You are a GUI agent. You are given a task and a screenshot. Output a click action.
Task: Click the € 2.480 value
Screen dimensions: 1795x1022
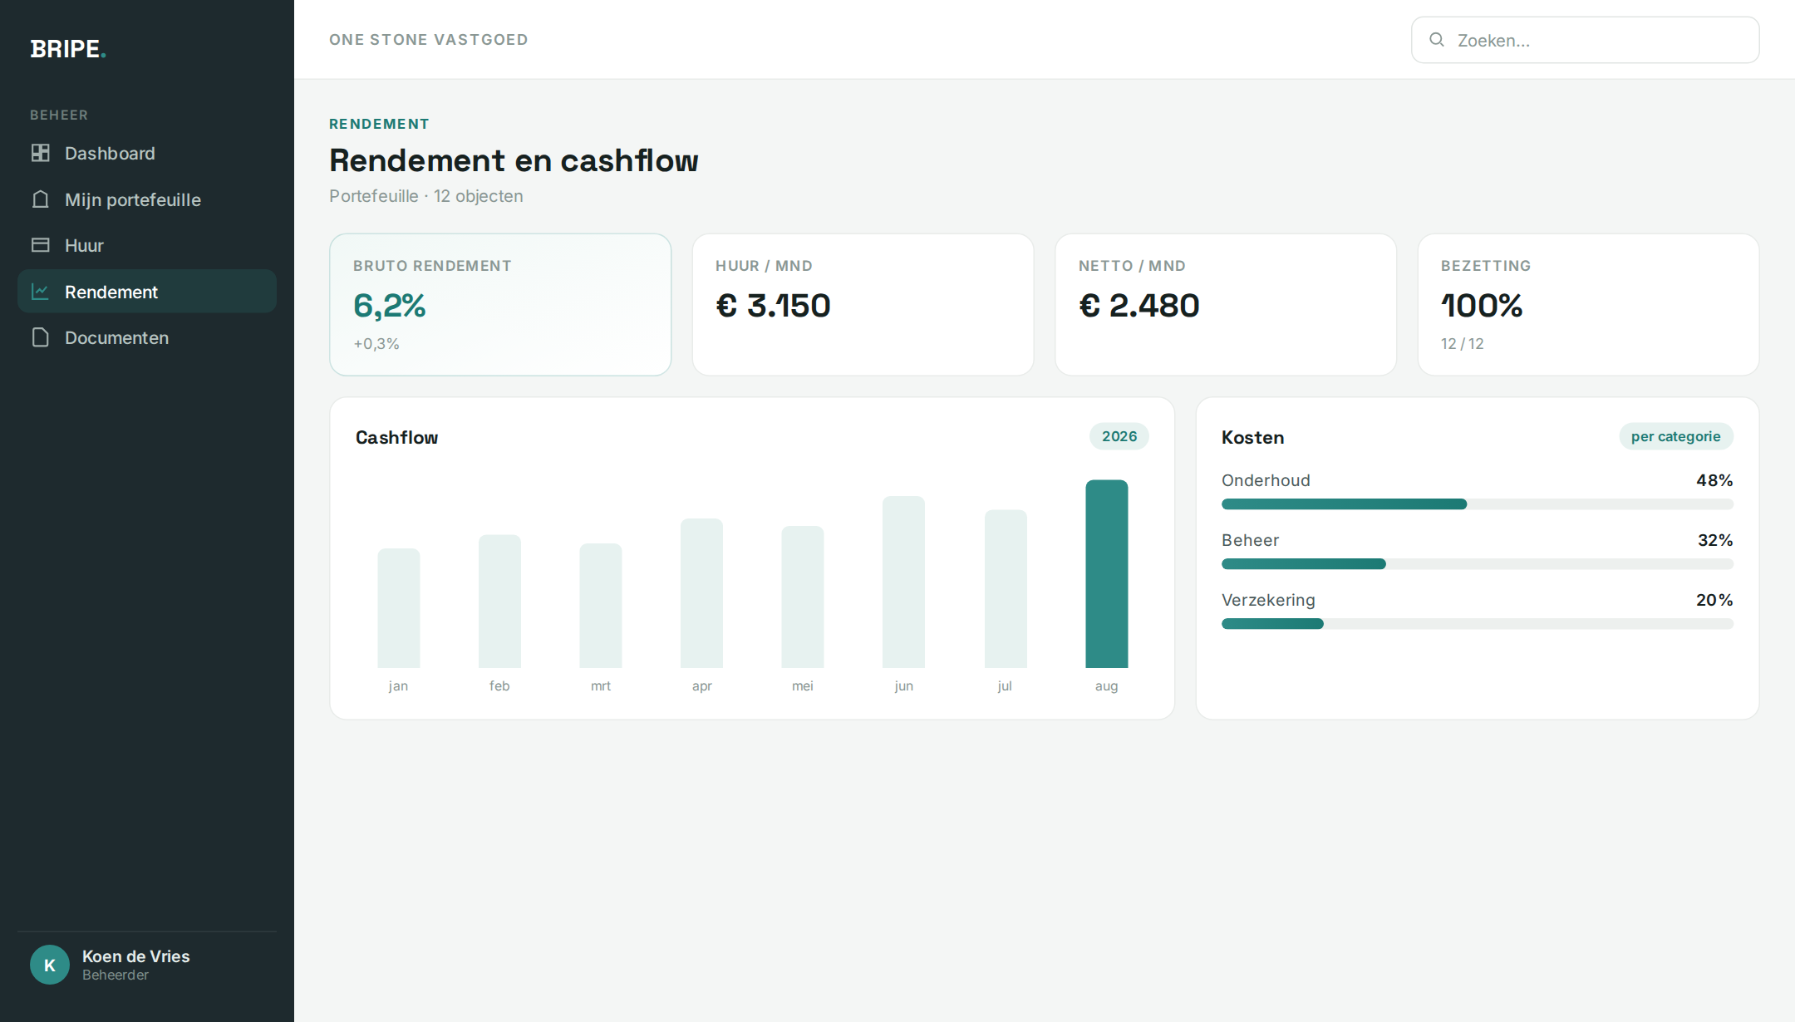(x=1139, y=306)
